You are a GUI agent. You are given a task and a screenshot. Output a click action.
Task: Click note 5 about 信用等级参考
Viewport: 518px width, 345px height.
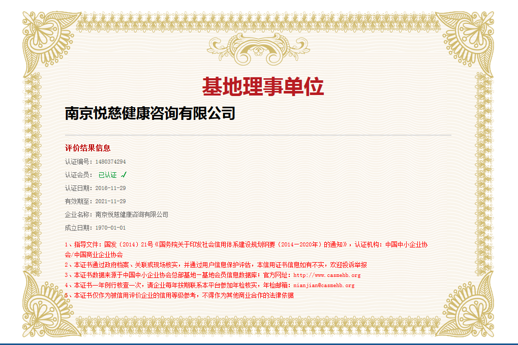pos(179,296)
